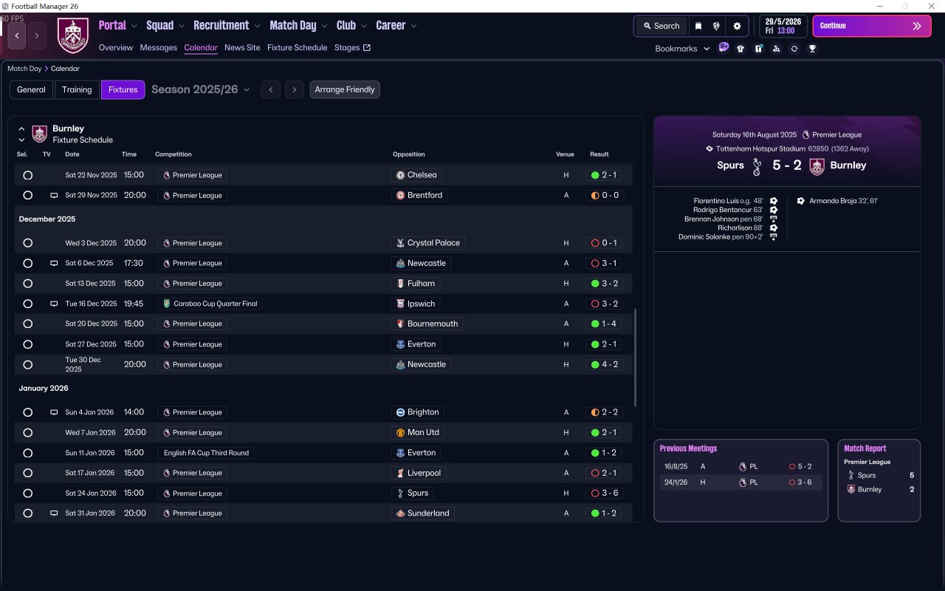Open the Overview sub-menu item
The image size is (945, 591).
click(116, 47)
